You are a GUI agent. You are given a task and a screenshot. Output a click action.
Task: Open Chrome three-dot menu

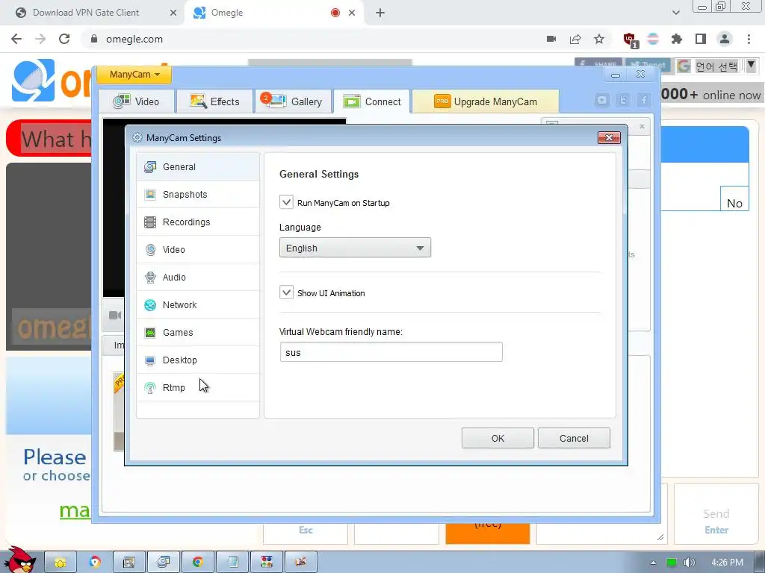749,39
